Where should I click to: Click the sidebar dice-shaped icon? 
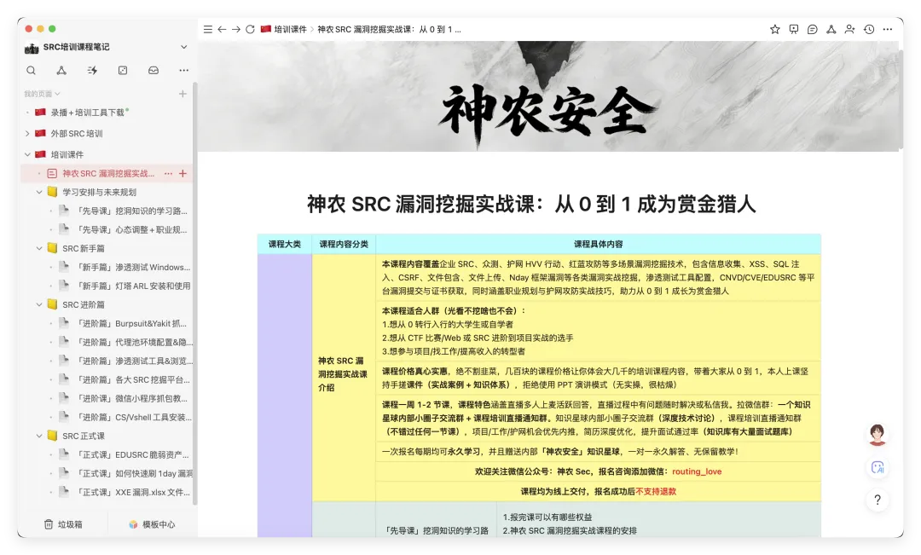pyautogui.click(x=123, y=71)
